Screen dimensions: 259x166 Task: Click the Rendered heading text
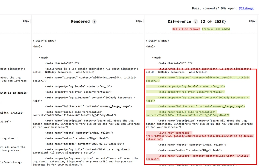coord(81,22)
